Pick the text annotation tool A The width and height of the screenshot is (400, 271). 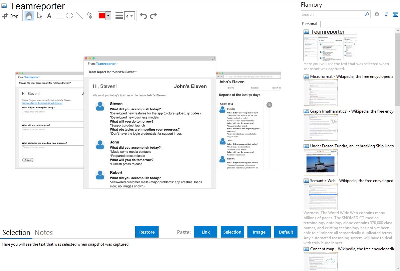(49, 16)
